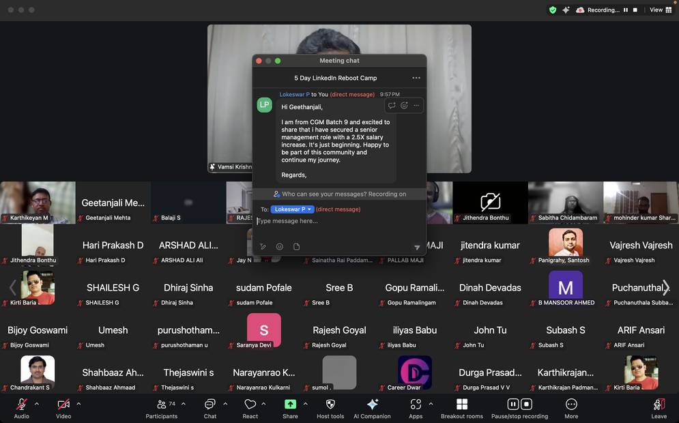Screen dimensions: 679x423
Task: Go to next page of participants
Action: [x=666, y=287]
